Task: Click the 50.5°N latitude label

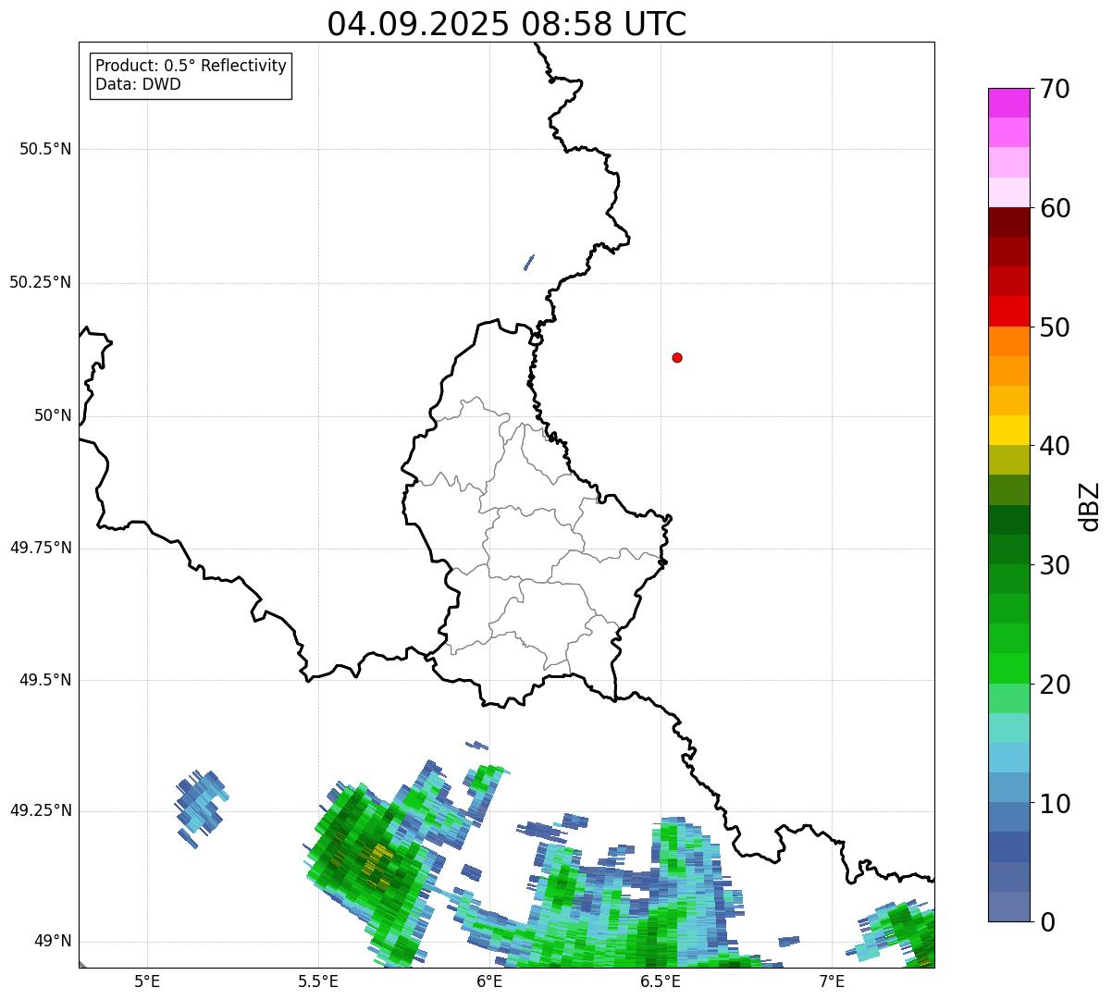Action: click(45, 149)
